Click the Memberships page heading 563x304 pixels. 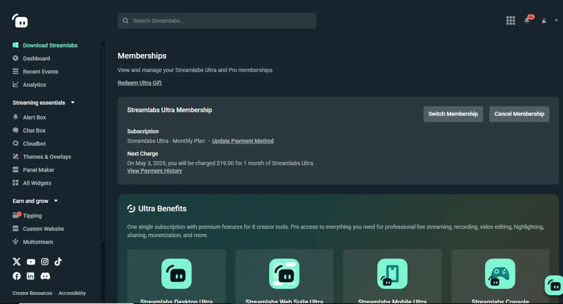coord(142,56)
